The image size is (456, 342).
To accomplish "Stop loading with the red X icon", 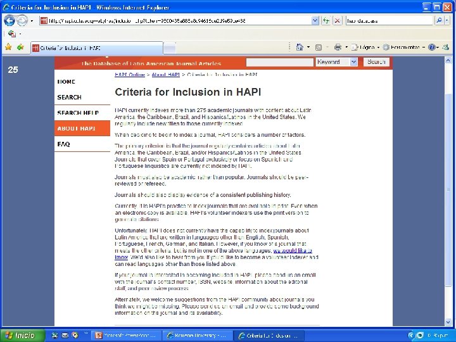I will (x=337, y=21).
